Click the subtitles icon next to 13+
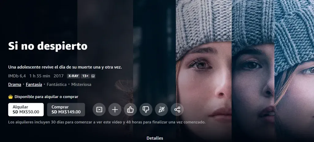The height and width of the screenshot is (142, 314). point(93,76)
